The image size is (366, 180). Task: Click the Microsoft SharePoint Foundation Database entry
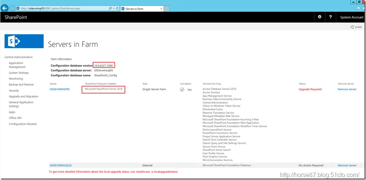(x=227, y=165)
